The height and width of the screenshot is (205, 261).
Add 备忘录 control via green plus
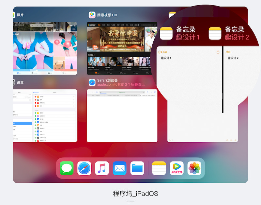[x=36, y=113]
